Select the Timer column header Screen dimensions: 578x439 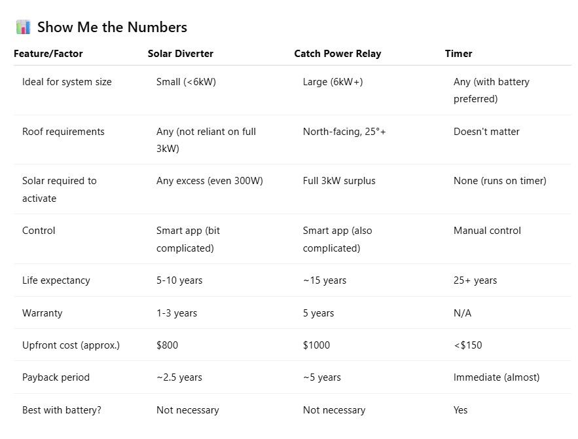(459, 54)
